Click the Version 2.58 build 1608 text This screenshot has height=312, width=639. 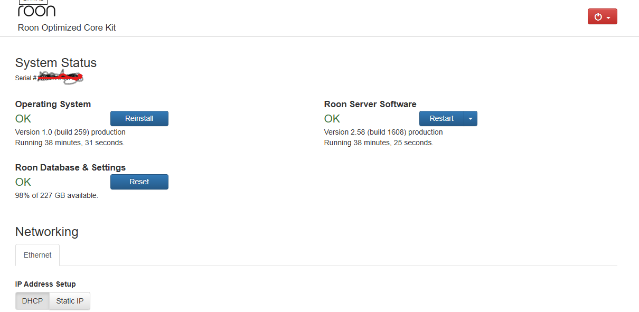pos(383,132)
